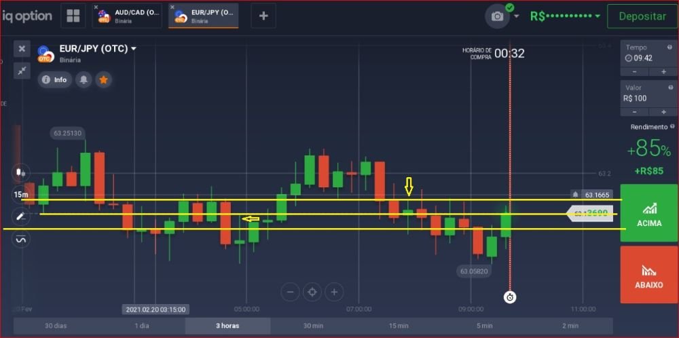The width and height of the screenshot is (679, 338).
Task: Center chart with the crosshair icon
Action: [312, 292]
